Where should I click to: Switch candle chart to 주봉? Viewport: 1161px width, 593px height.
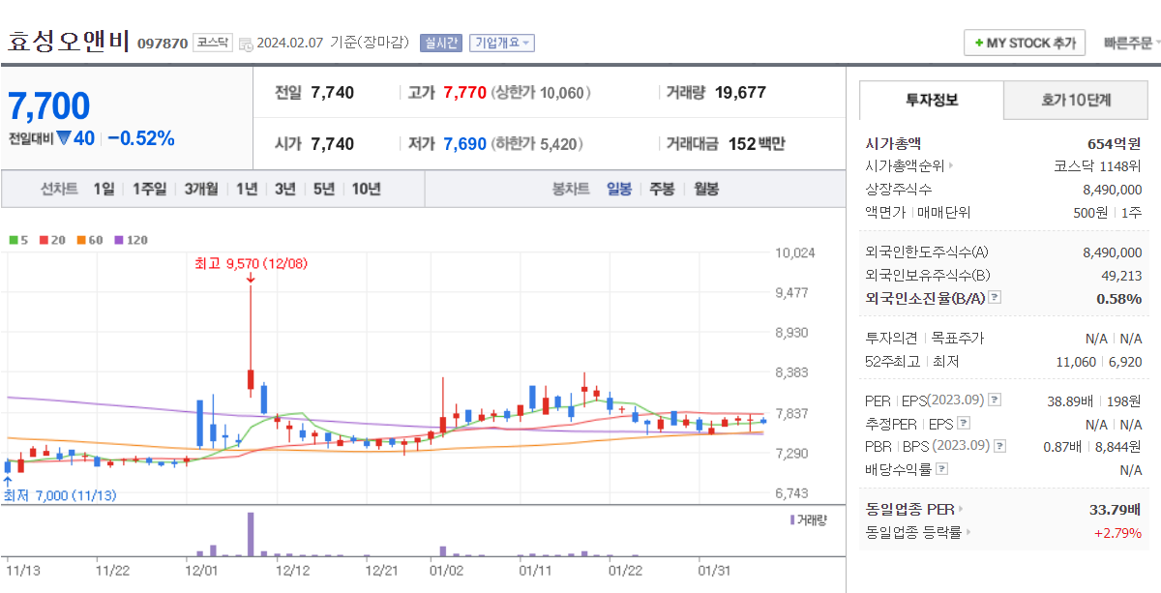pos(662,189)
